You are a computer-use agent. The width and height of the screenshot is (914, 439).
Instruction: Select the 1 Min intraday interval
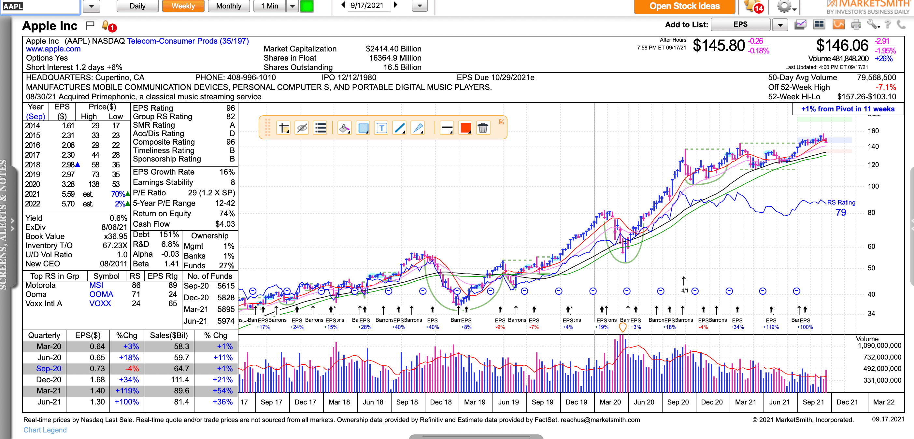point(270,6)
